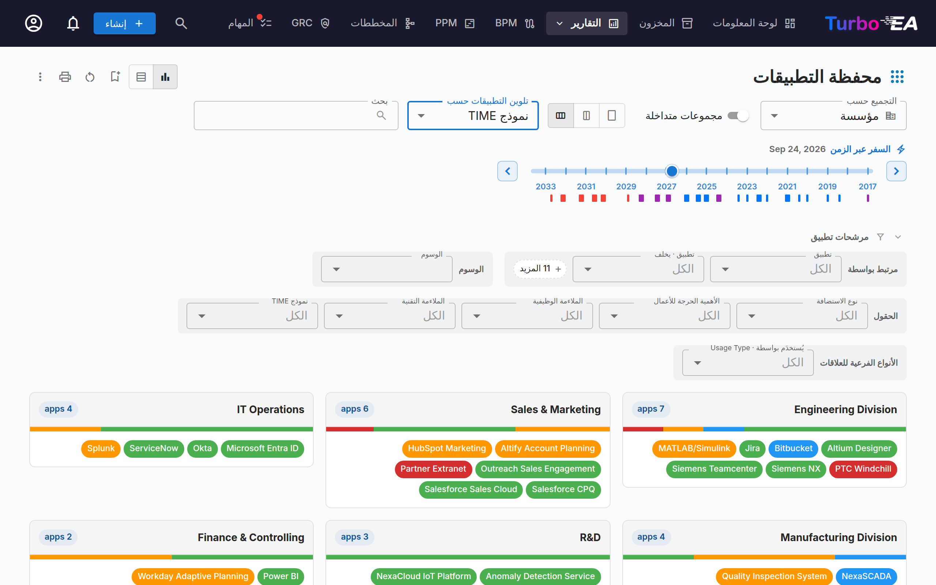This screenshot has width=936, height=585.
Task: Open the Bitbucket app chip
Action: click(x=793, y=448)
